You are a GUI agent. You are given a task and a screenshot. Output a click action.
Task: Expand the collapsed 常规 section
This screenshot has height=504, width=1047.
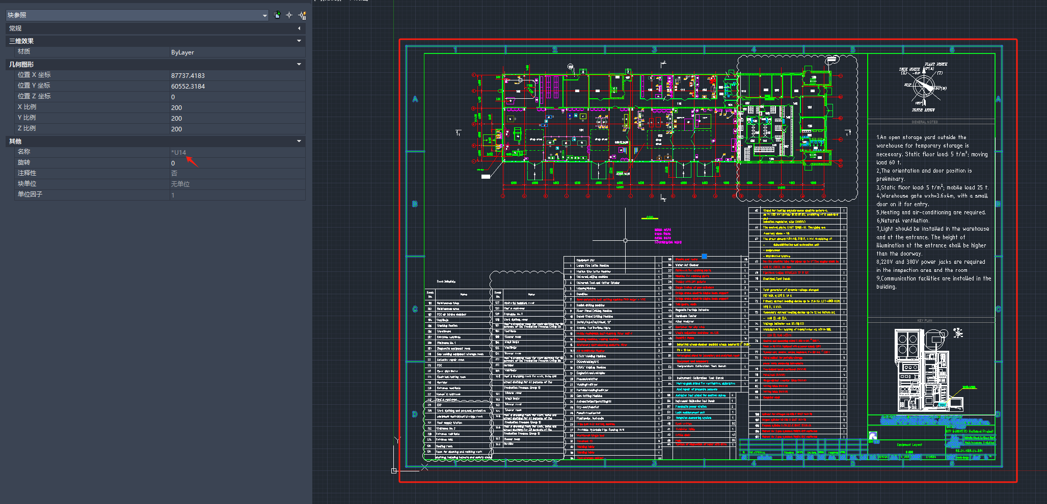299,29
